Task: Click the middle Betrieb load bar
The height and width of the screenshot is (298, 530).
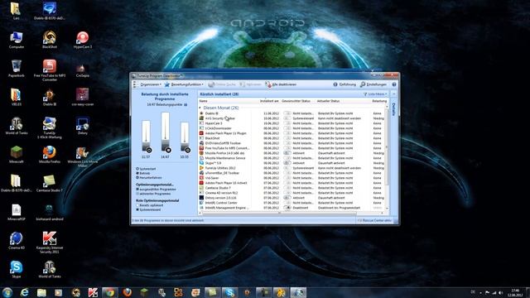Action: [x=166, y=132]
